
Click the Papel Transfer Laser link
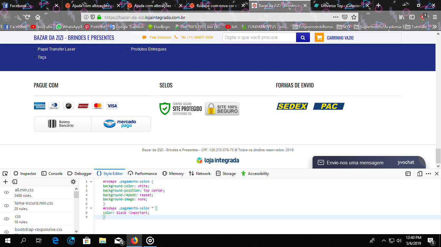[56, 49]
